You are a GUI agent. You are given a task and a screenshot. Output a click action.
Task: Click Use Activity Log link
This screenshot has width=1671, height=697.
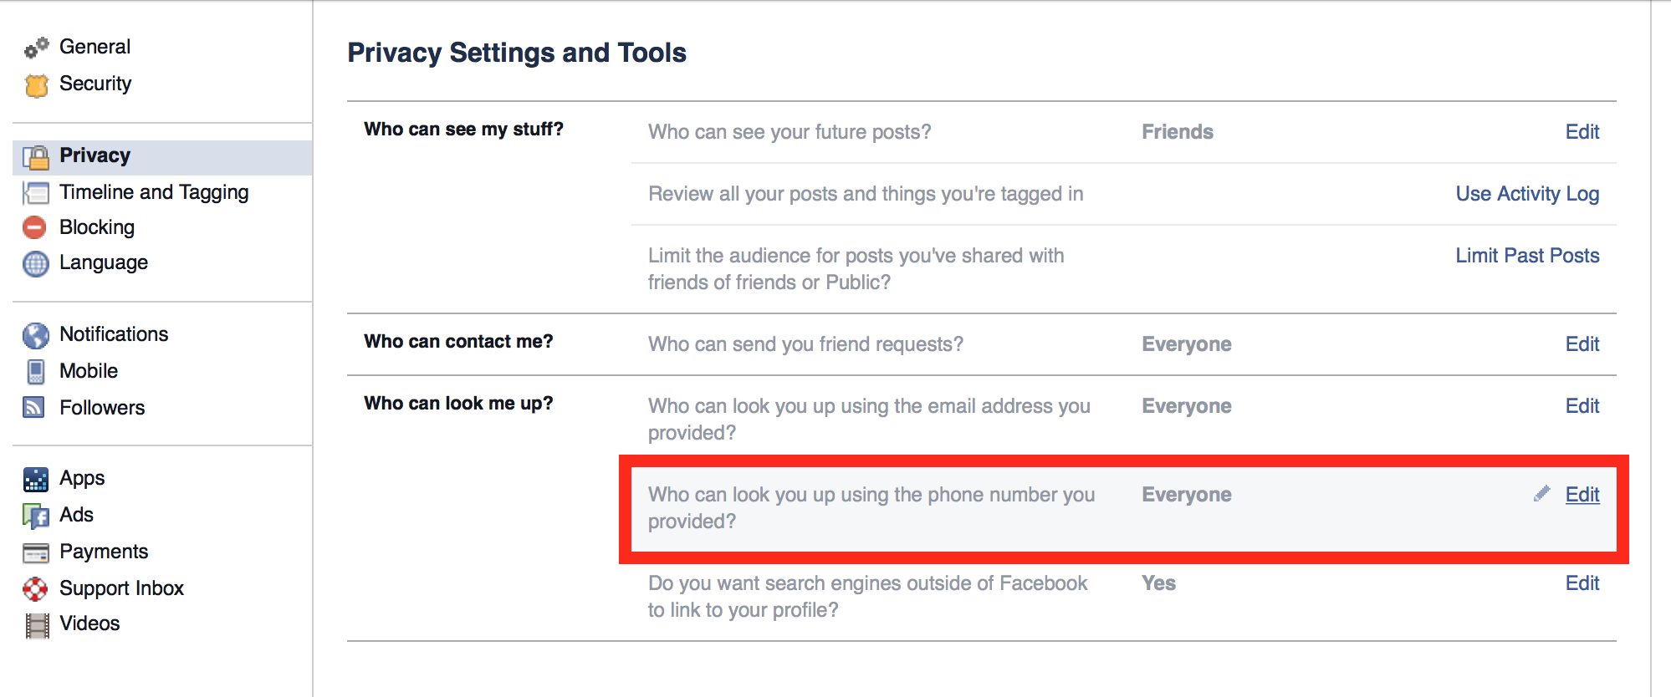point(1527,194)
